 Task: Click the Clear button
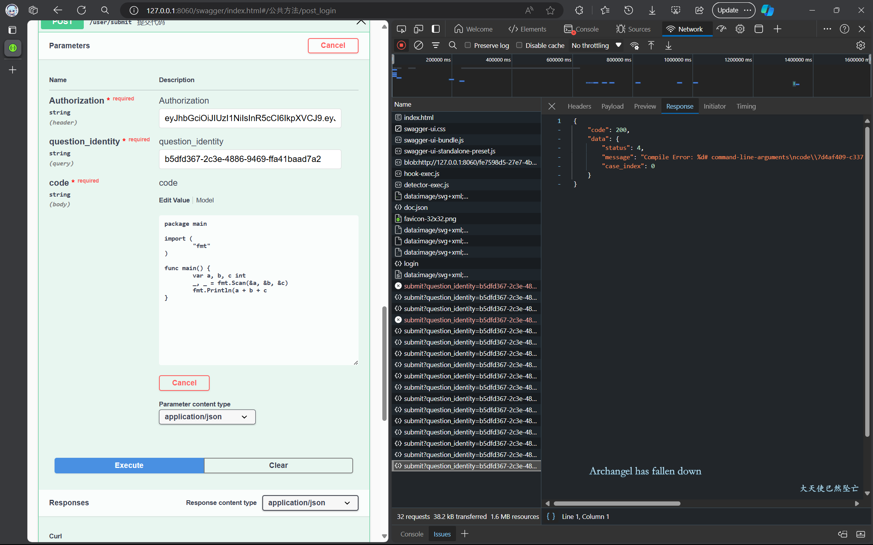point(278,466)
